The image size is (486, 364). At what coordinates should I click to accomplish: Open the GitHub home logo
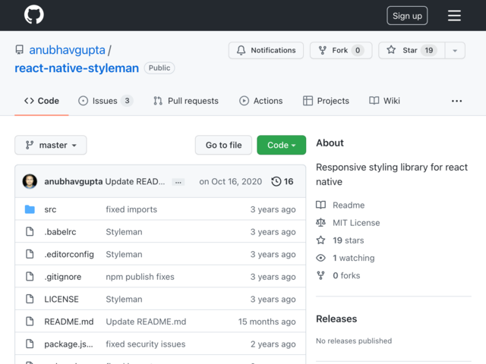33,14
